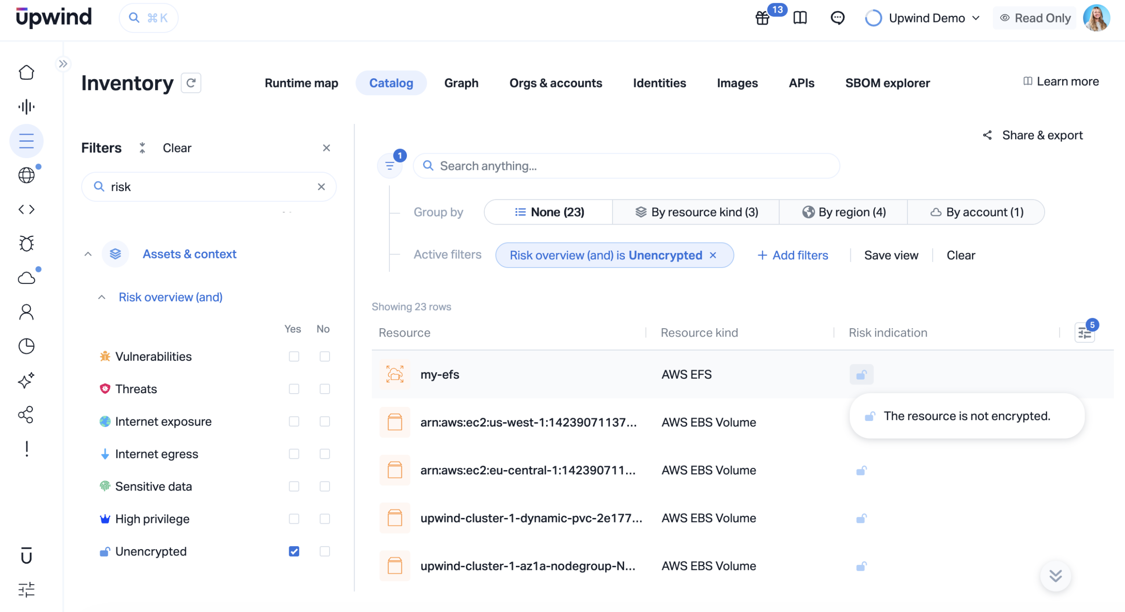Screen dimensions: 1125x612
Task: Check No for Sensitive data
Action: 325,486
